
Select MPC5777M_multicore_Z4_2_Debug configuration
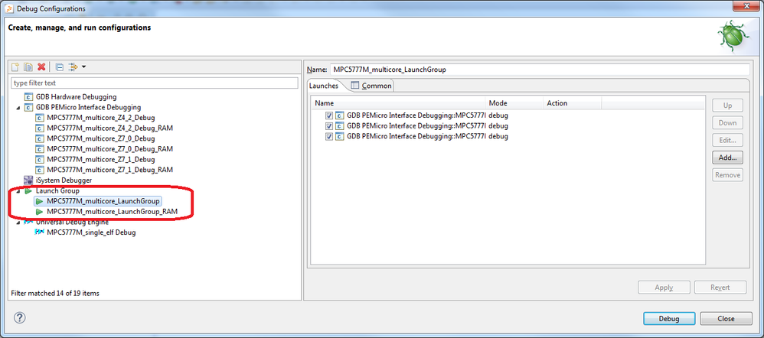101,117
